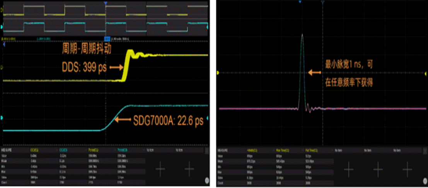Screen dimensions: 428x188
Task: Add measurement using first plus icon in right scope
Action: [x=349, y=169]
